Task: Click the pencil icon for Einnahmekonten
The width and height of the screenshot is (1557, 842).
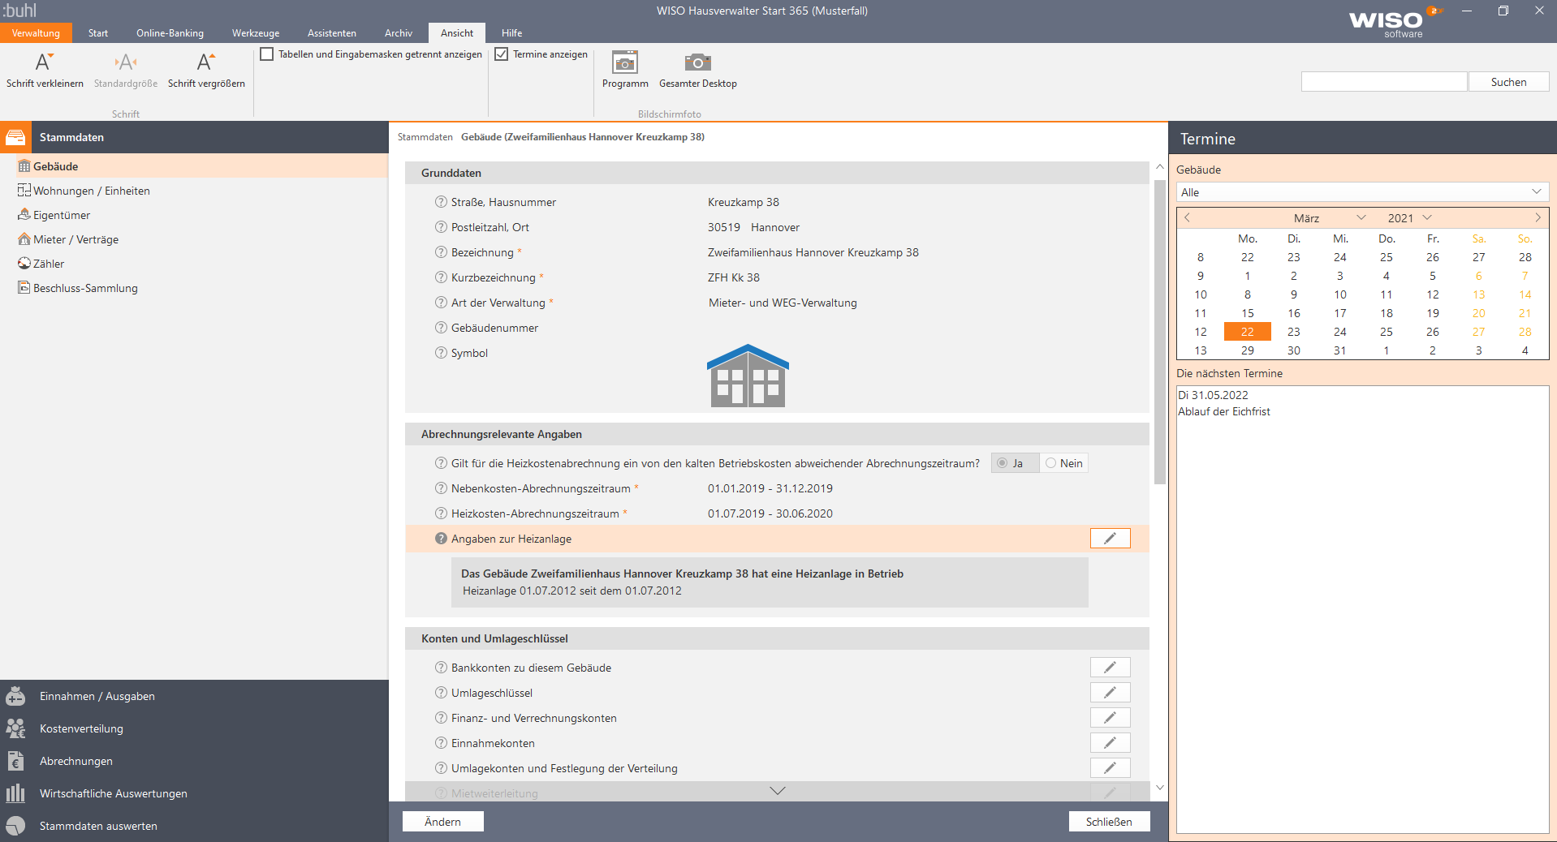Action: 1110,743
